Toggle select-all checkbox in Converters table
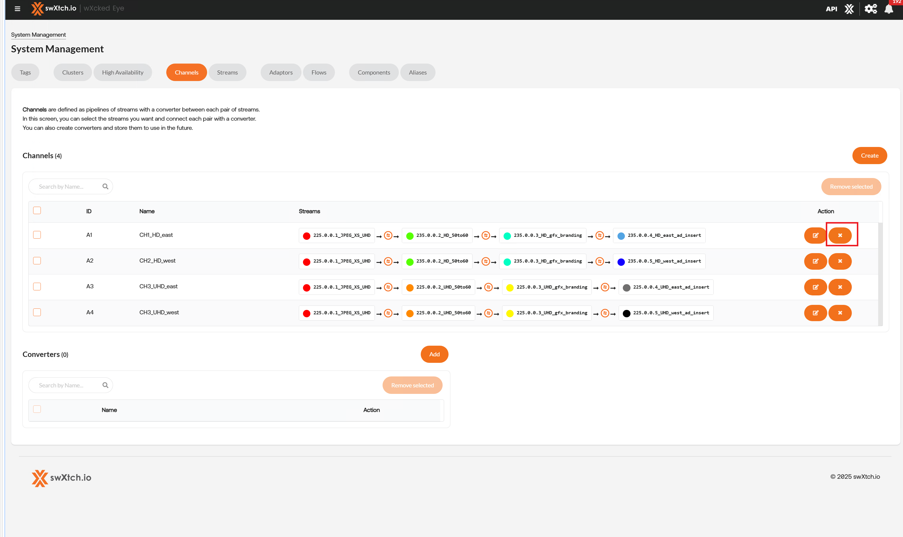 (37, 409)
